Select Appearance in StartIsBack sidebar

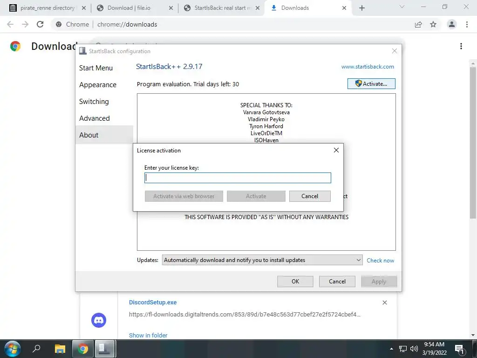98,85
